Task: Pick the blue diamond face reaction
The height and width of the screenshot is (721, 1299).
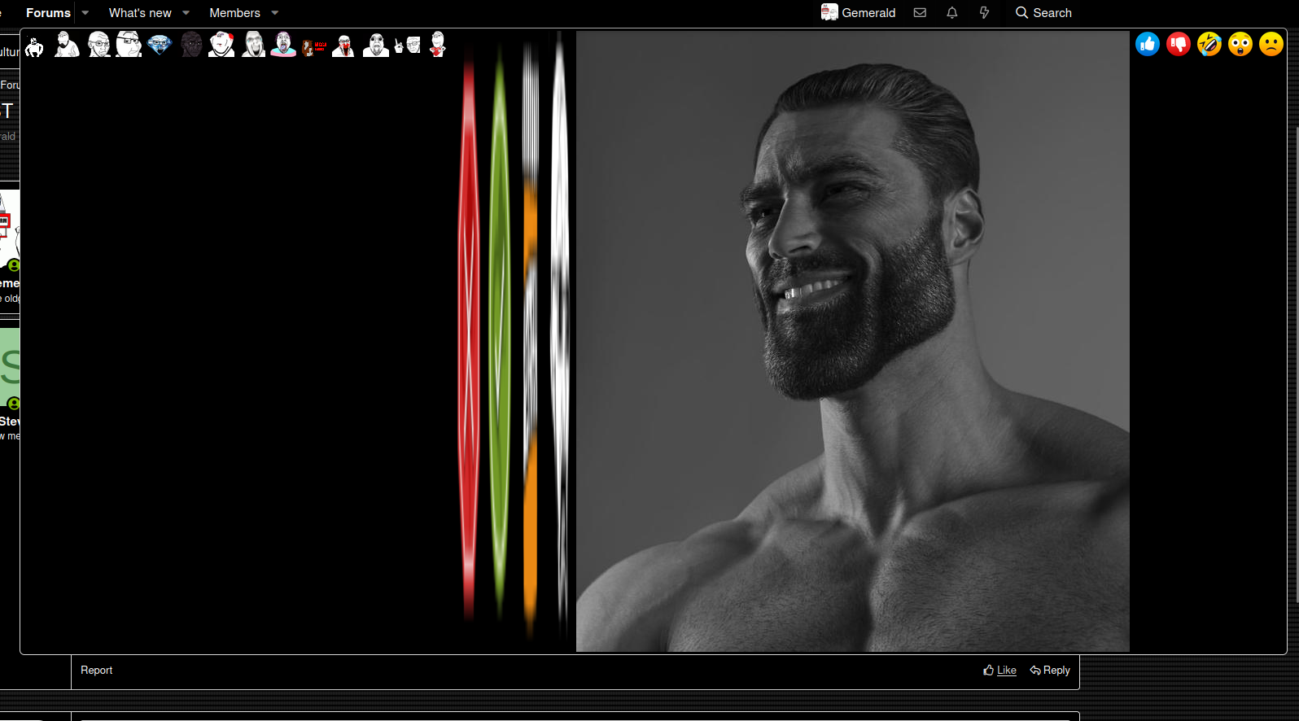Action: [160, 44]
